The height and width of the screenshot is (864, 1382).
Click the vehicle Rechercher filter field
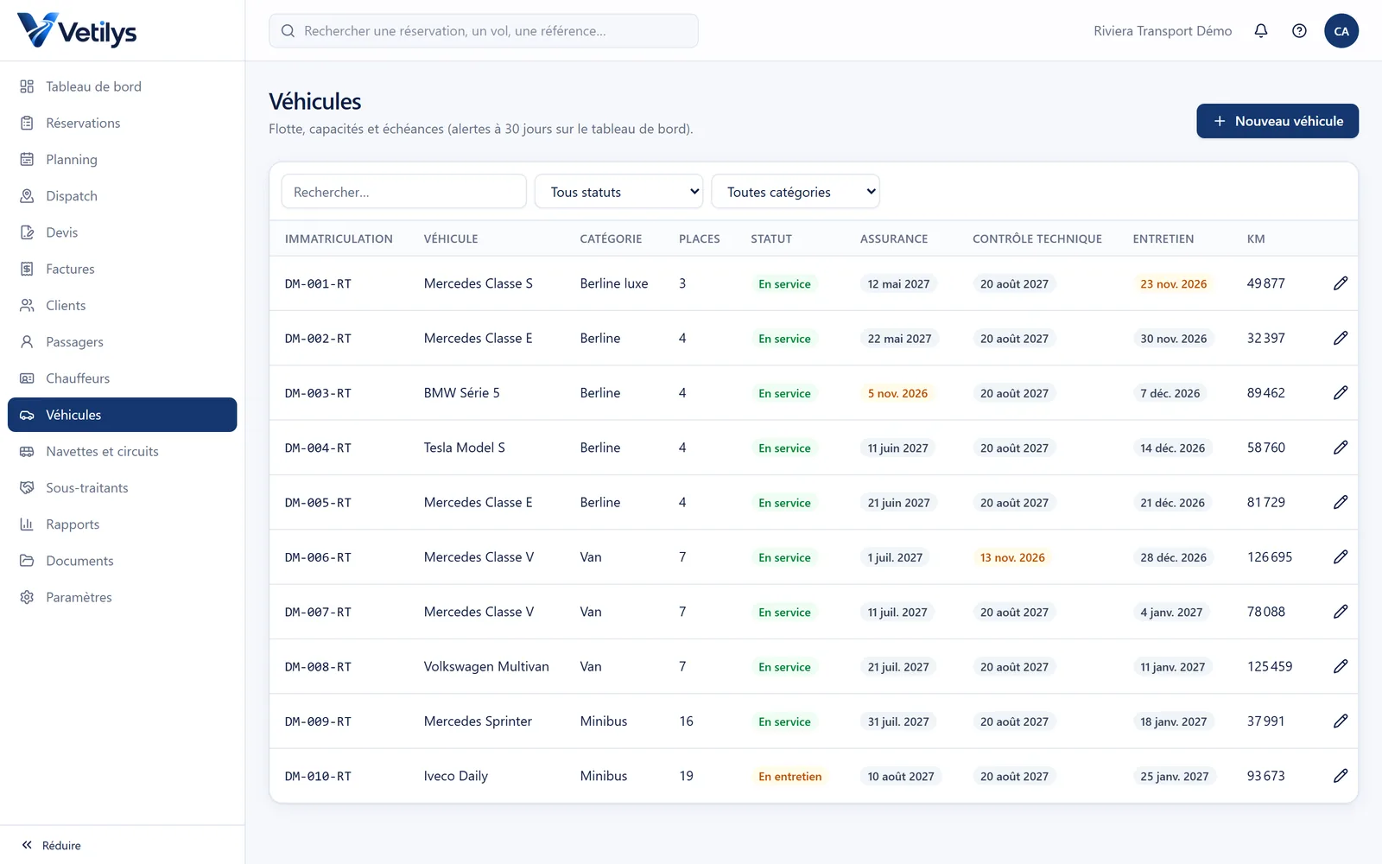[403, 192]
